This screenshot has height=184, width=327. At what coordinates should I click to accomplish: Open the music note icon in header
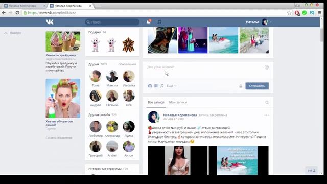[x=159, y=22]
